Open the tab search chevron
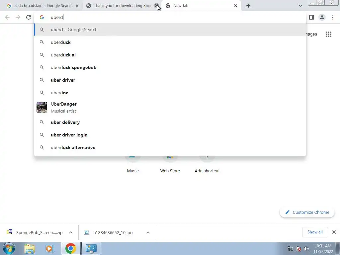 [300, 6]
